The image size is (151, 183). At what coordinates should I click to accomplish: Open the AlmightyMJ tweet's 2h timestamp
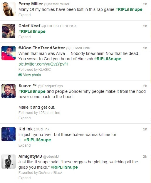[x=145, y=157]
